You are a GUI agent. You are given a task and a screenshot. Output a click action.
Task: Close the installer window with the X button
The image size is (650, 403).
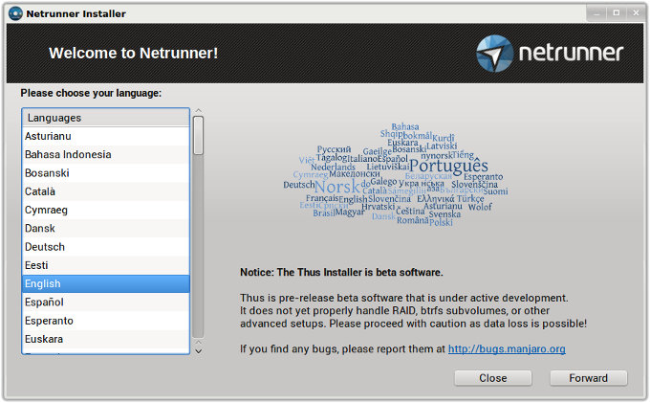pyautogui.click(x=636, y=13)
